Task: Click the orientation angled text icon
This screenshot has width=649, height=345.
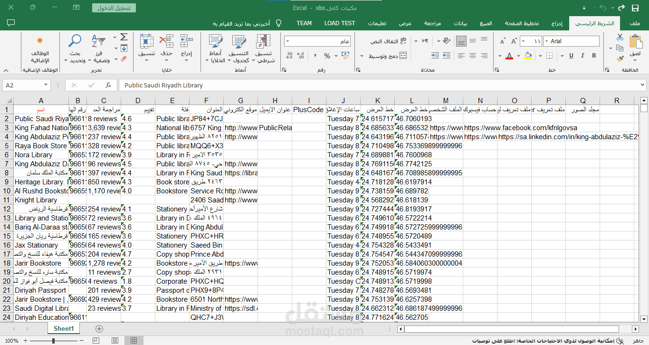Action: pos(446,41)
